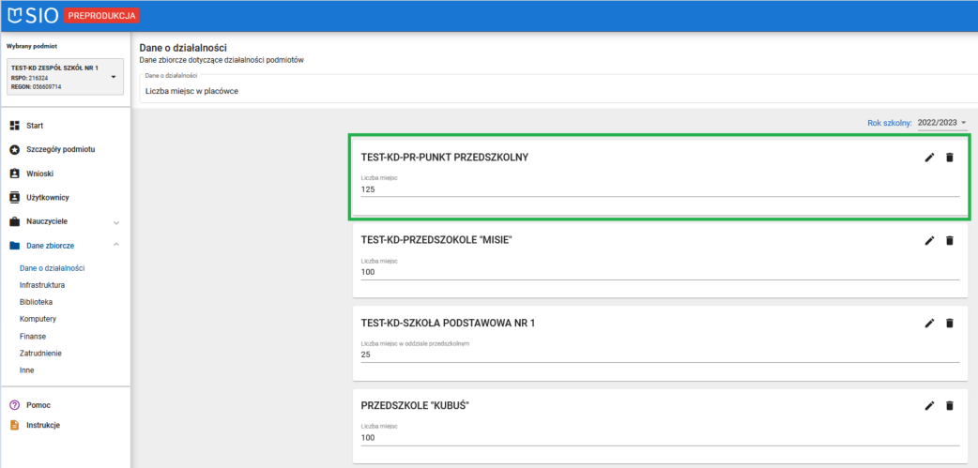978x468 pixels.
Task: Go to Start in the sidebar
Action: point(34,125)
